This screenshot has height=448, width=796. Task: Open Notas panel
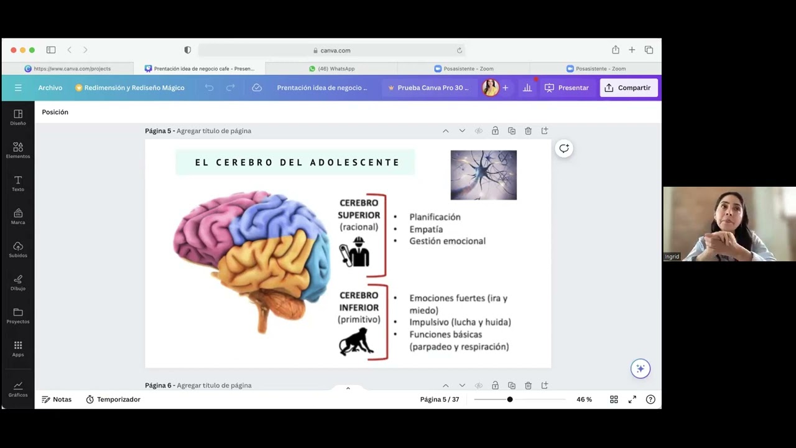coord(57,399)
